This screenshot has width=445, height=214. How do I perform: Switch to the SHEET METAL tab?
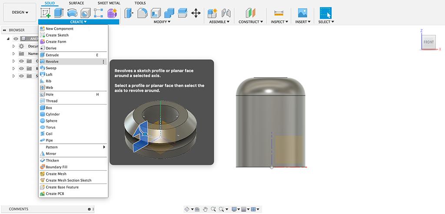coord(109,3)
